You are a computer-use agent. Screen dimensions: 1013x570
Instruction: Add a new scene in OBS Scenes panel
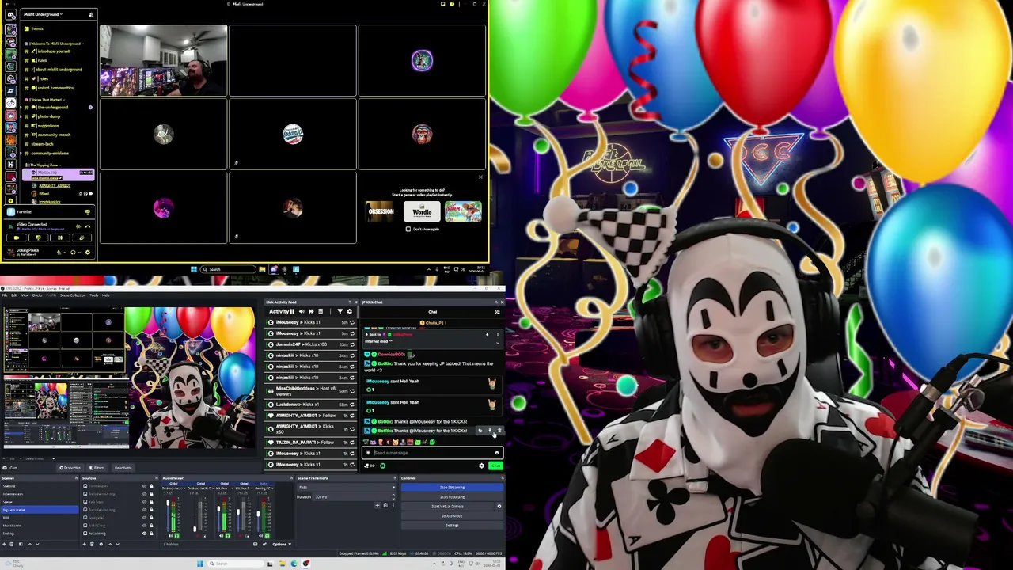(x=5, y=544)
